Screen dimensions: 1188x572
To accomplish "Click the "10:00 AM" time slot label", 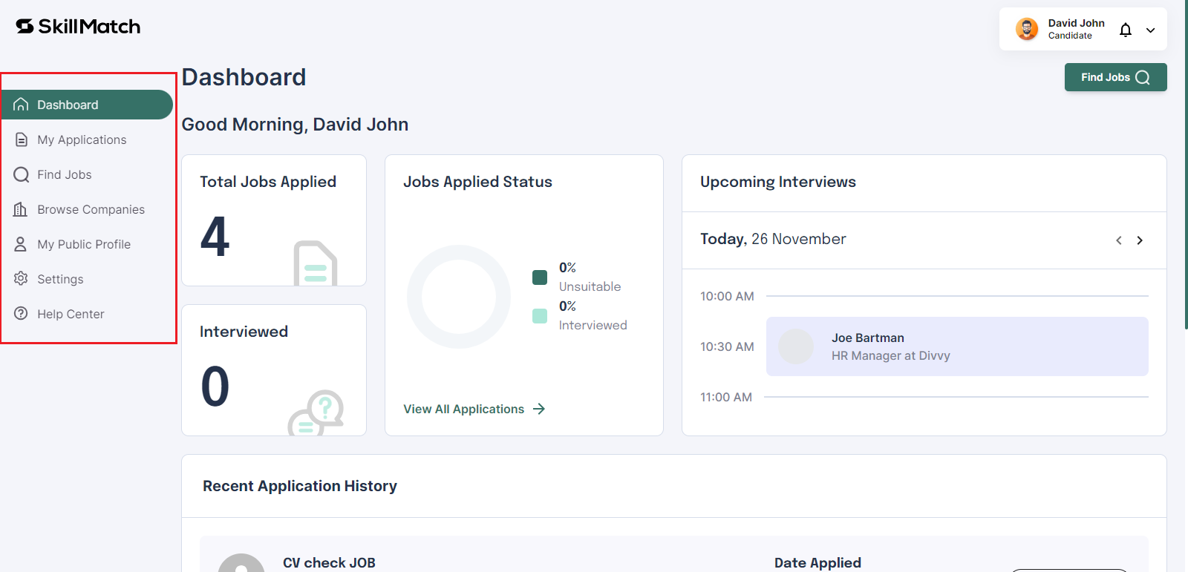I will point(727,296).
